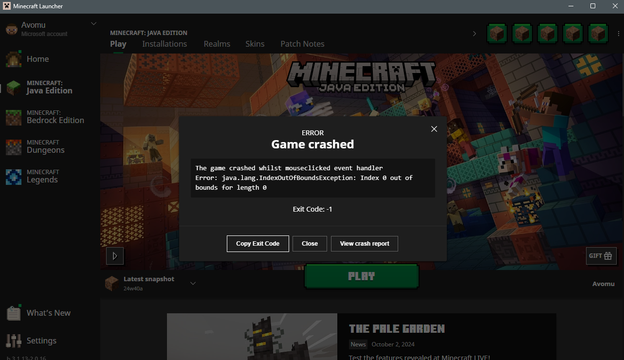Image resolution: width=624 pixels, height=360 pixels.
Task: Click the News tag label
Action: coord(358,344)
